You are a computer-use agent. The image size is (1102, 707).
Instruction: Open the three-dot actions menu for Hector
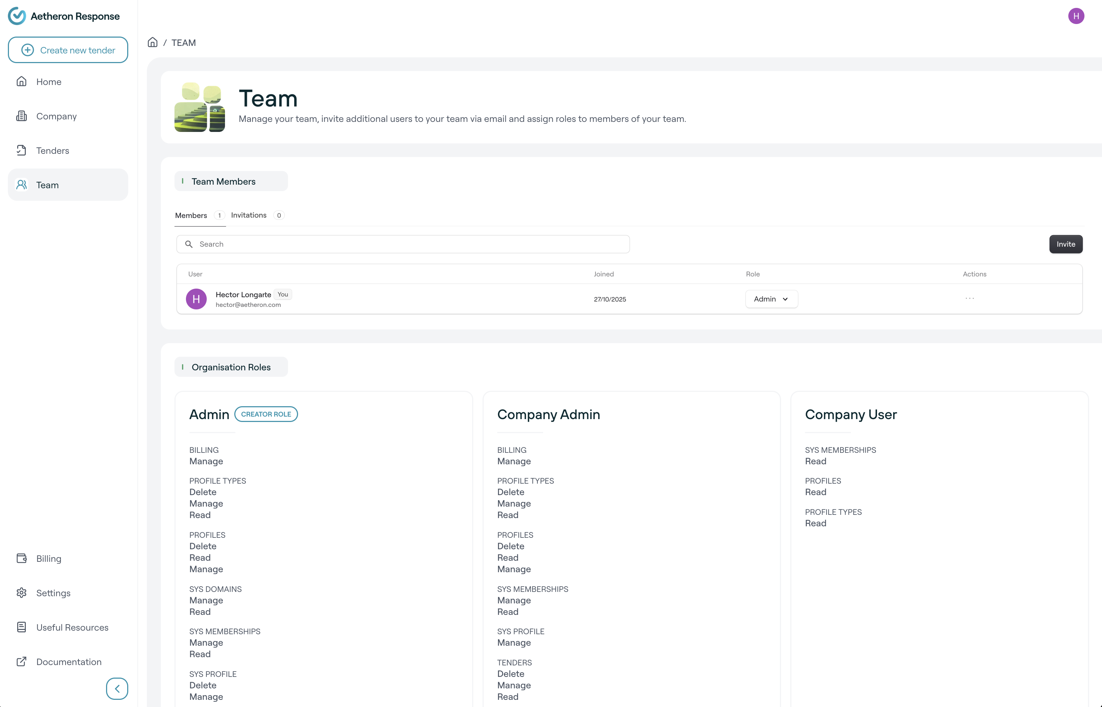969,298
